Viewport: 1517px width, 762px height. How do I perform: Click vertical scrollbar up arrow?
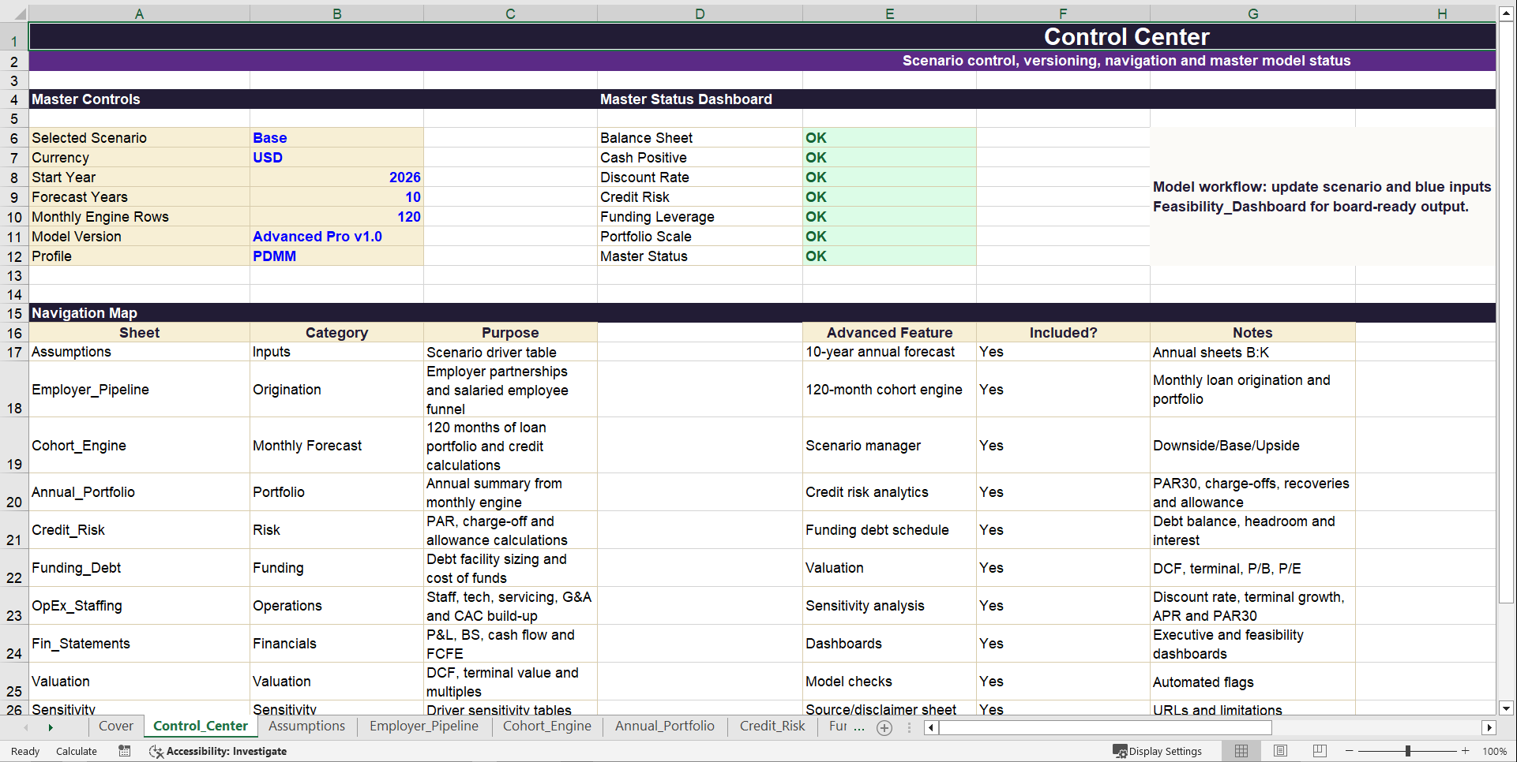1506,13
